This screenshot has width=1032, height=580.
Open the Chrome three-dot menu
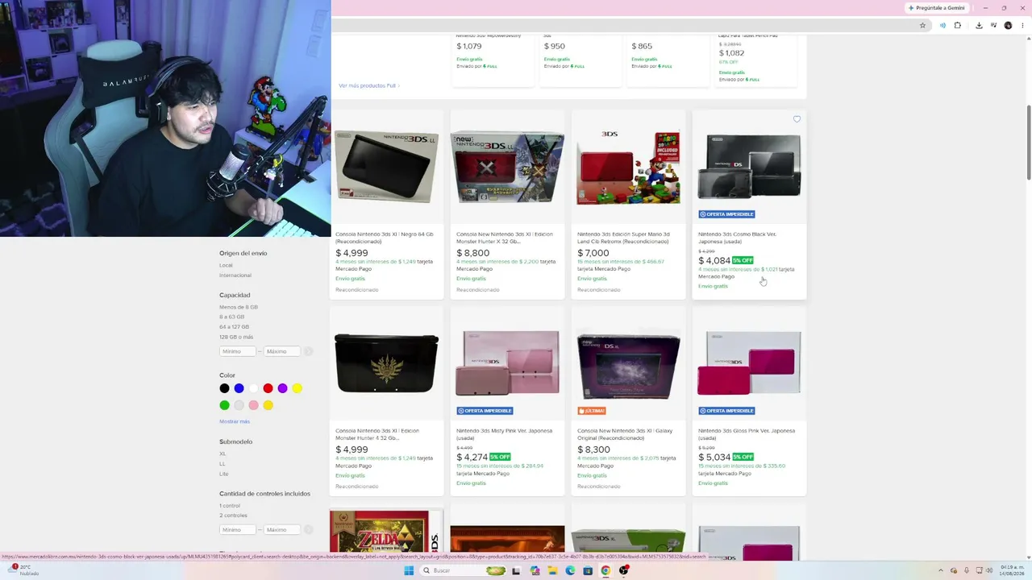(1022, 25)
